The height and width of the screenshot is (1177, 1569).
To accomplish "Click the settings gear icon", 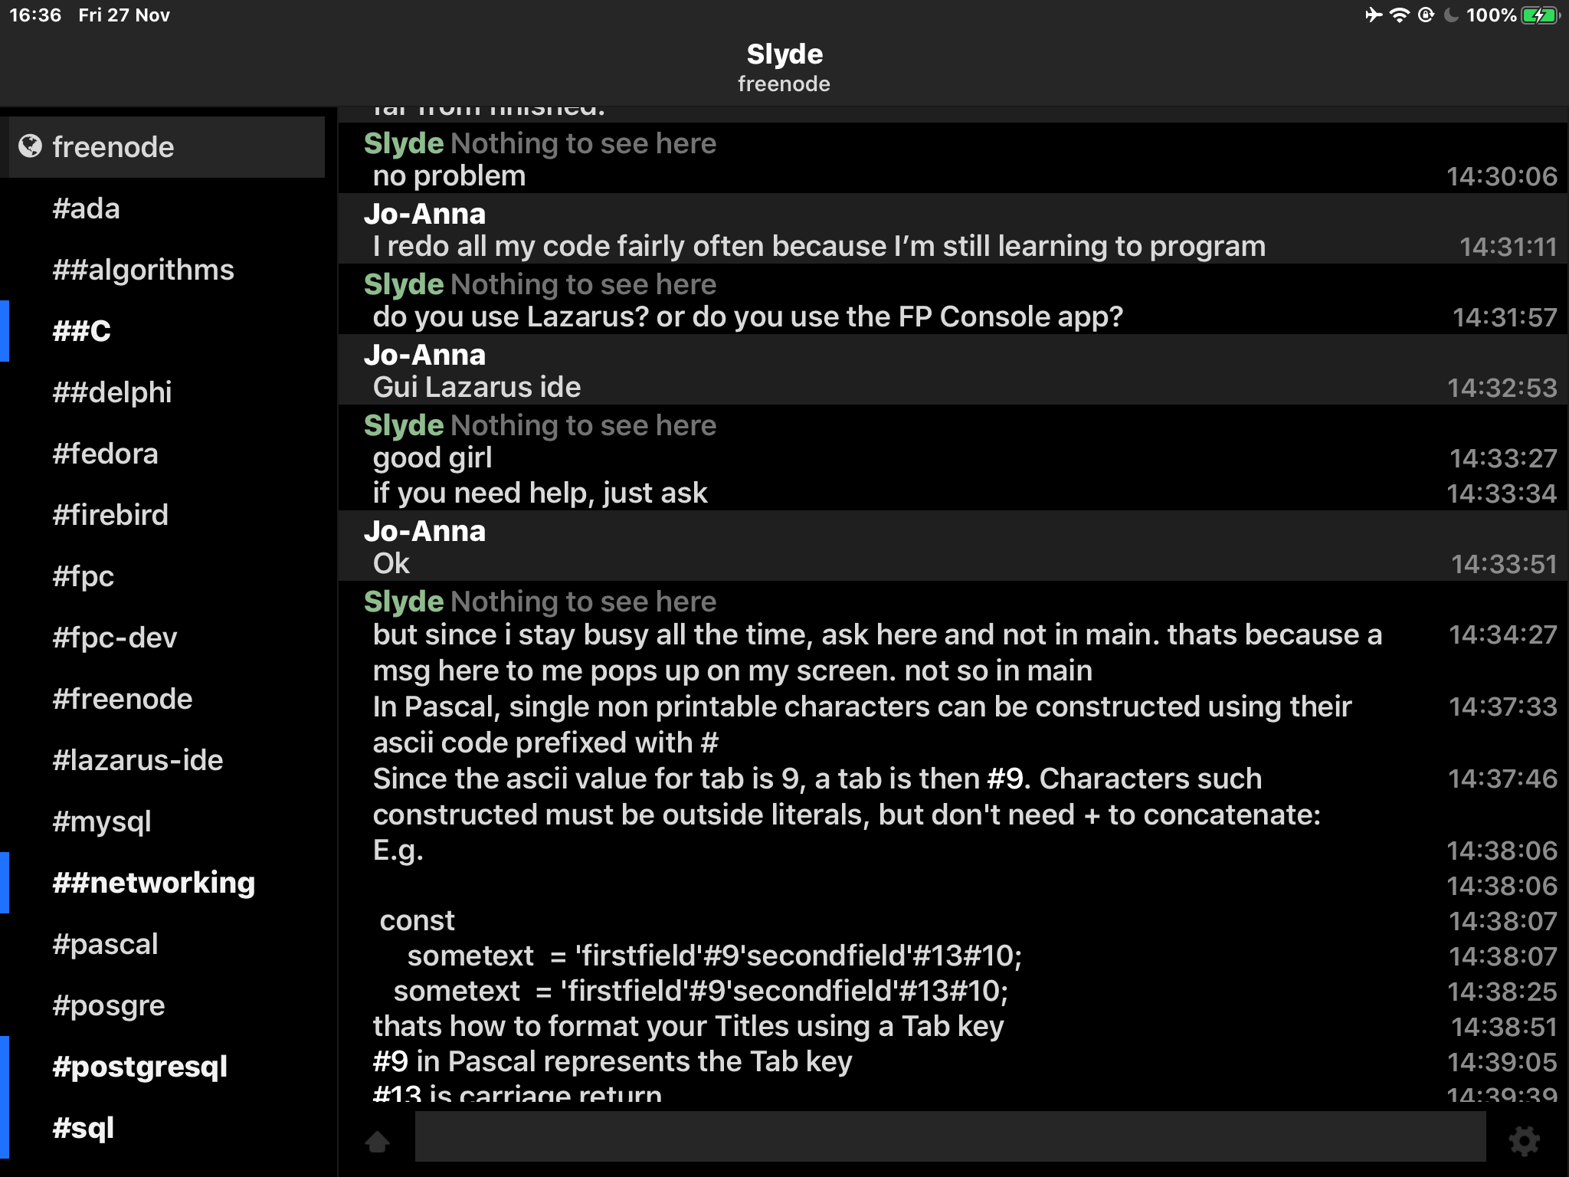I will pos(1524,1141).
